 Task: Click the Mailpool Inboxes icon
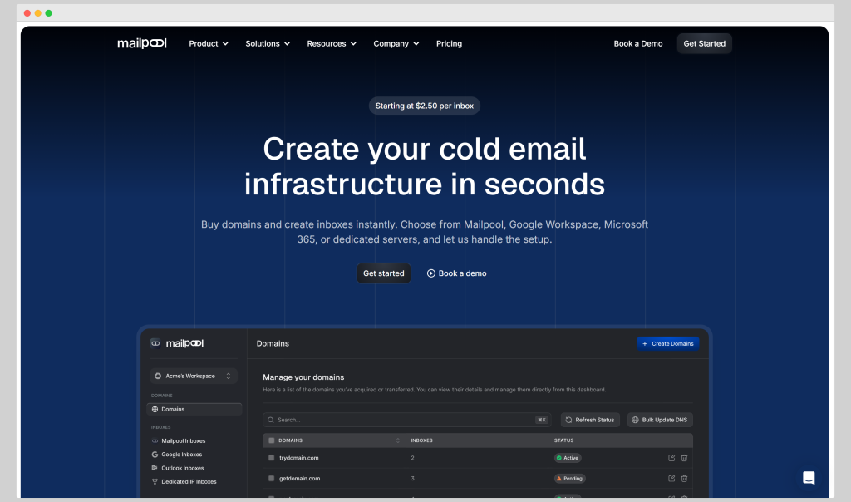(x=155, y=441)
